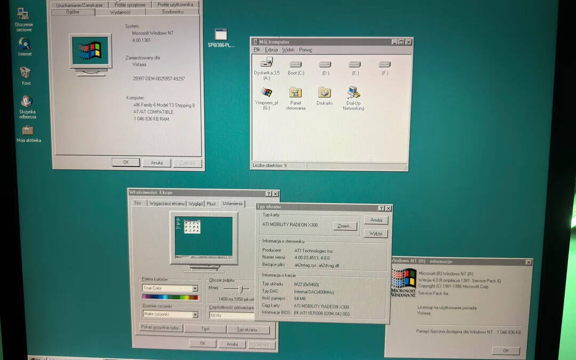The width and height of the screenshot is (576, 360).
Task: Click OK in Właściwości: Ekran dialog
Action: coord(203,343)
